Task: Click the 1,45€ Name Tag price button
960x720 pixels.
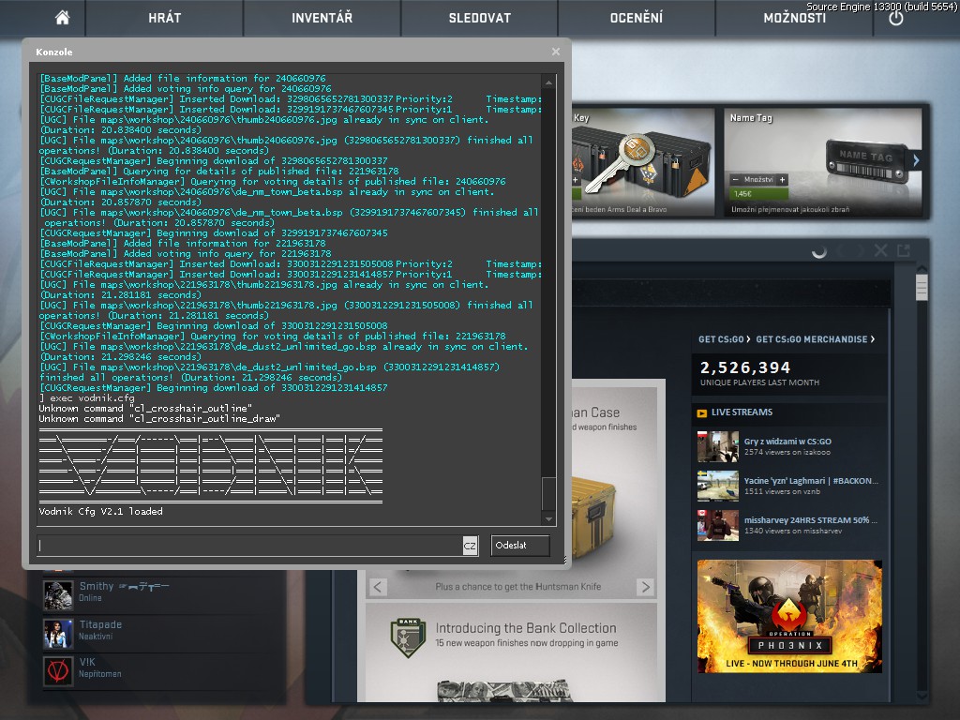Action: [759, 193]
